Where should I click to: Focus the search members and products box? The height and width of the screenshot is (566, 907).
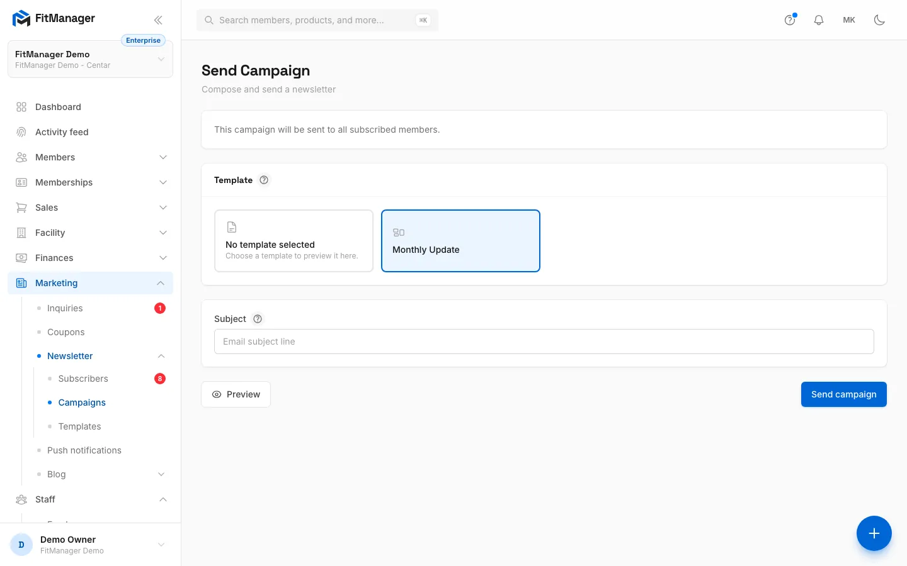click(x=317, y=20)
